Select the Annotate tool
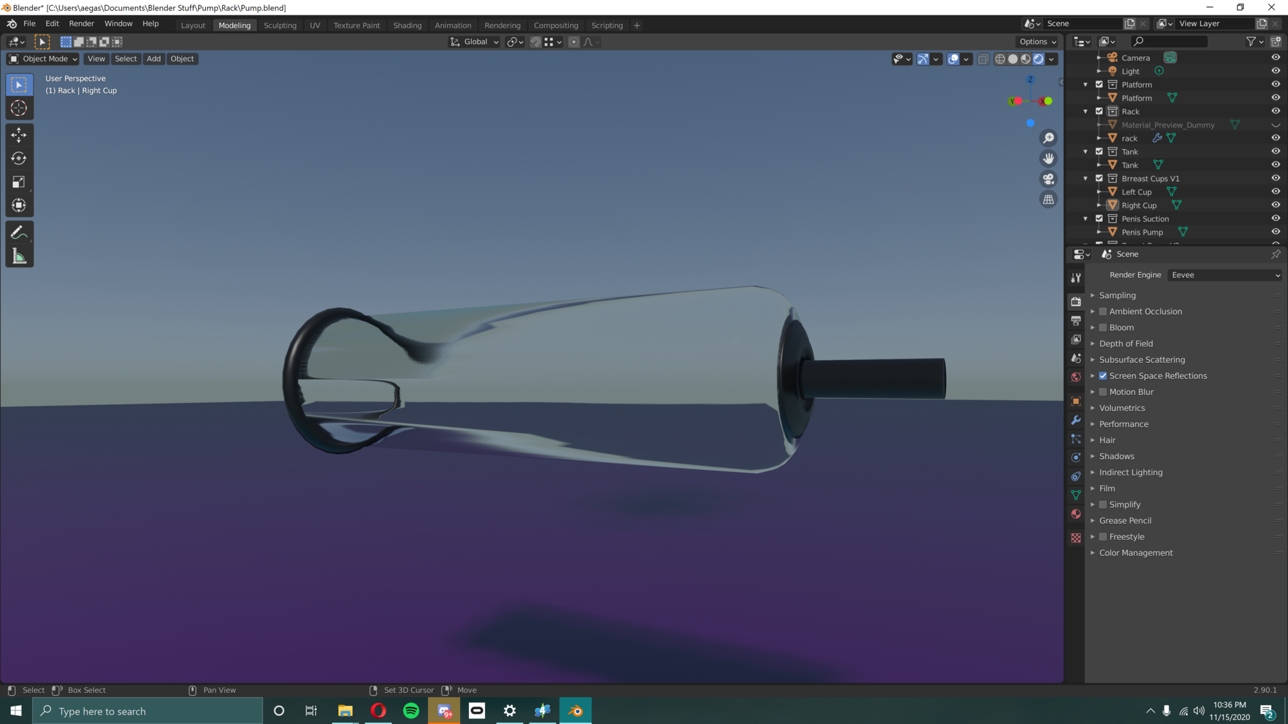 pos(19,233)
